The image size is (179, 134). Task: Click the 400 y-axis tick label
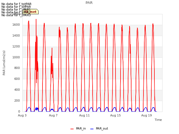click(x=17, y=90)
